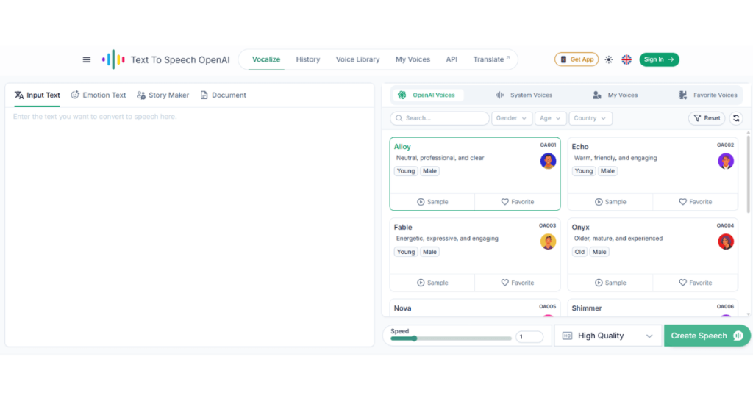Click the voice list scrollbar
This screenshot has height=395, width=753.
pyautogui.click(x=748, y=175)
